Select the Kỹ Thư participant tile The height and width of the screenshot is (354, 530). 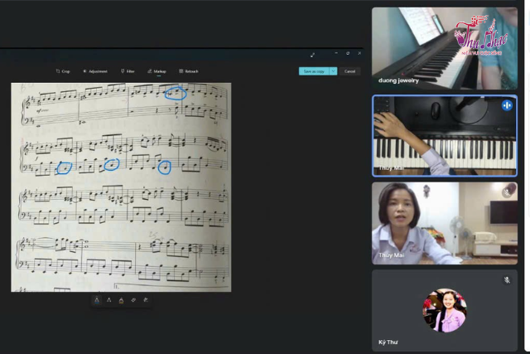[x=445, y=310]
